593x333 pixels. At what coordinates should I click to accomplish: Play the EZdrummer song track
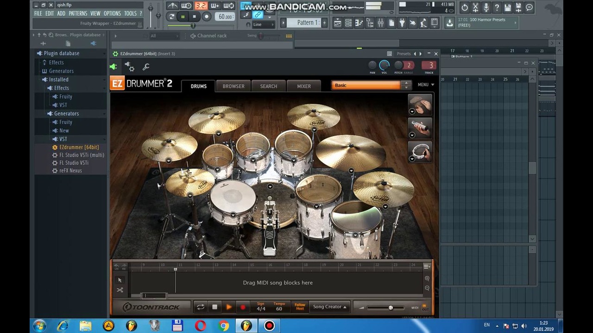229,307
